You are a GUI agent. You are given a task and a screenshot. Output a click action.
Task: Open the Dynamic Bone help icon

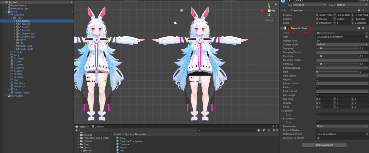359,28
